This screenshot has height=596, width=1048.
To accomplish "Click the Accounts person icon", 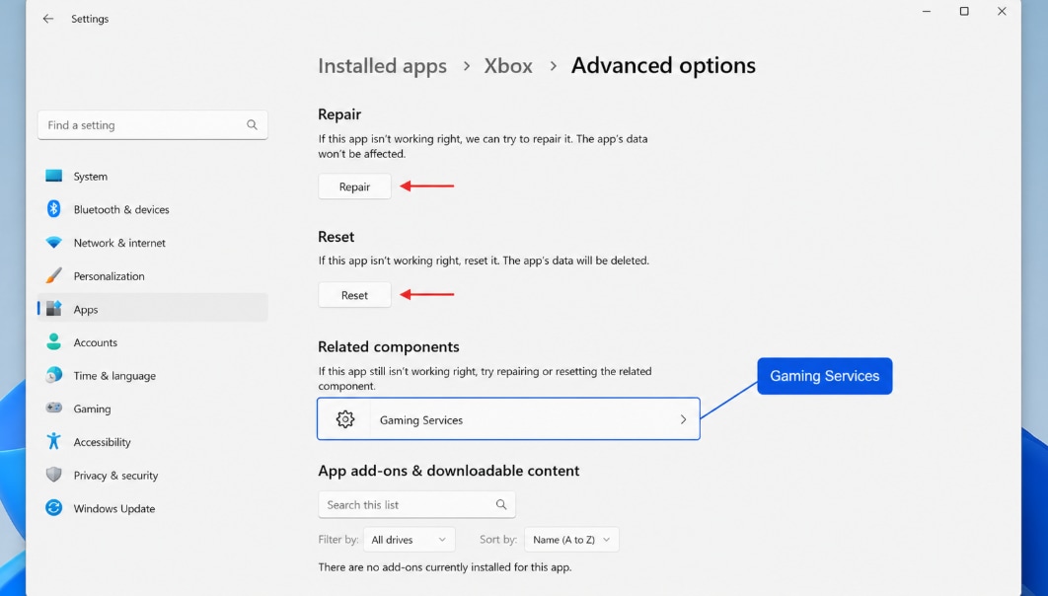I will pyautogui.click(x=54, y=342).
